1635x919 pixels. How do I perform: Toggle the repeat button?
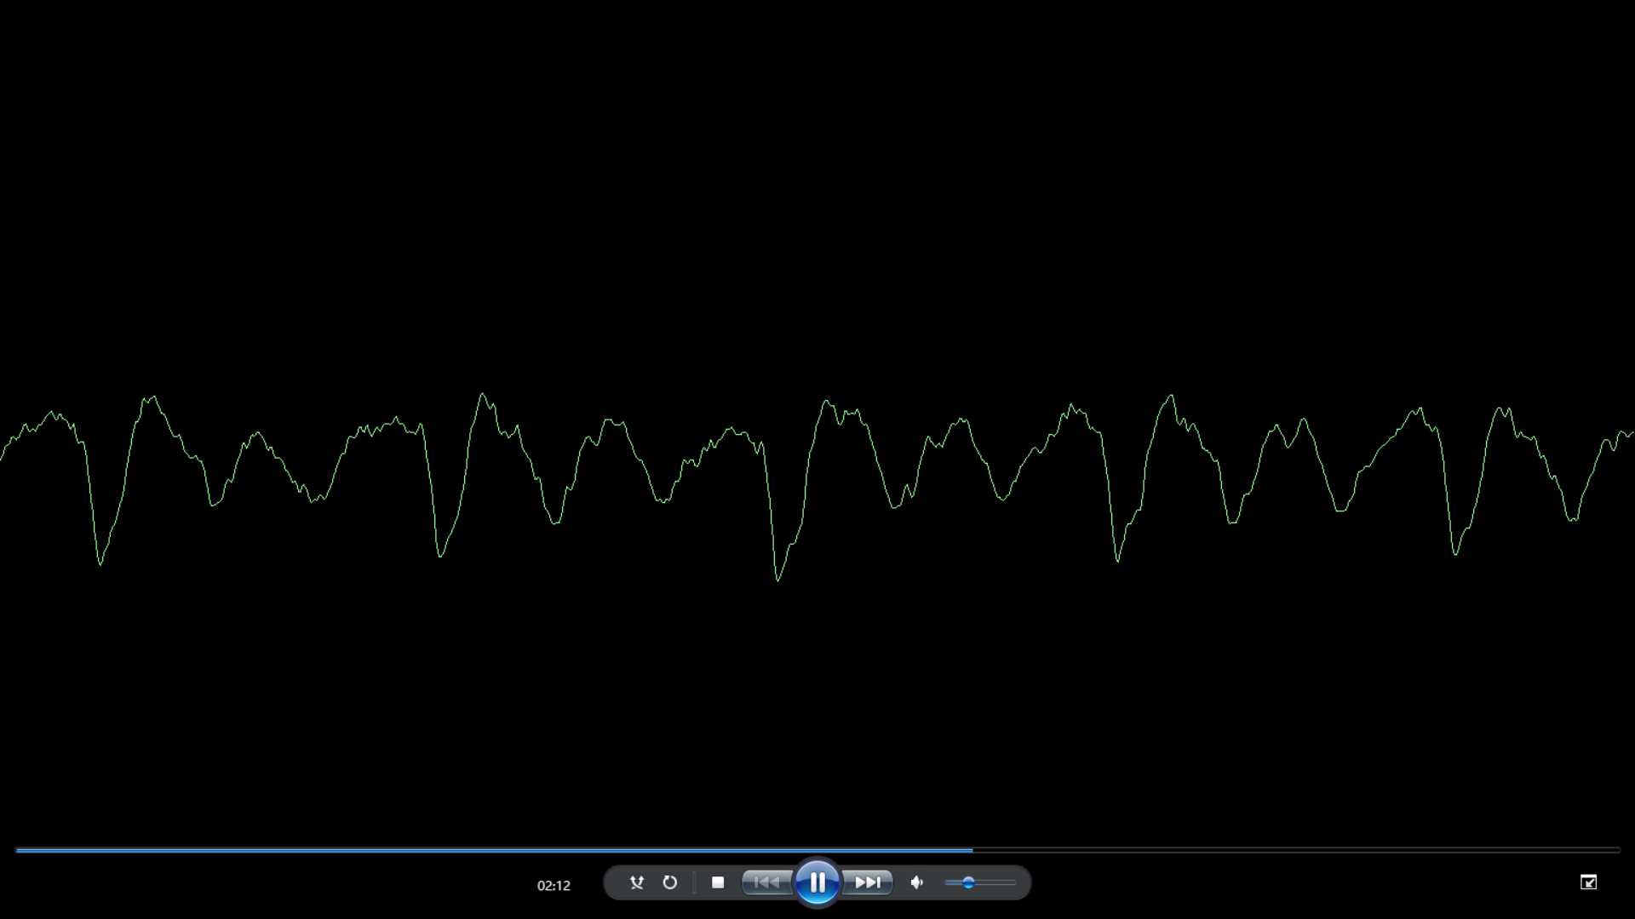[670, 882]
